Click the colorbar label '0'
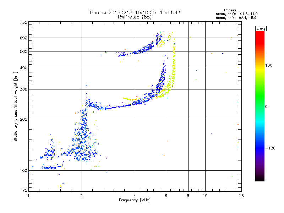The width and height of the screenshot is (284, 213). coord(266,107)
